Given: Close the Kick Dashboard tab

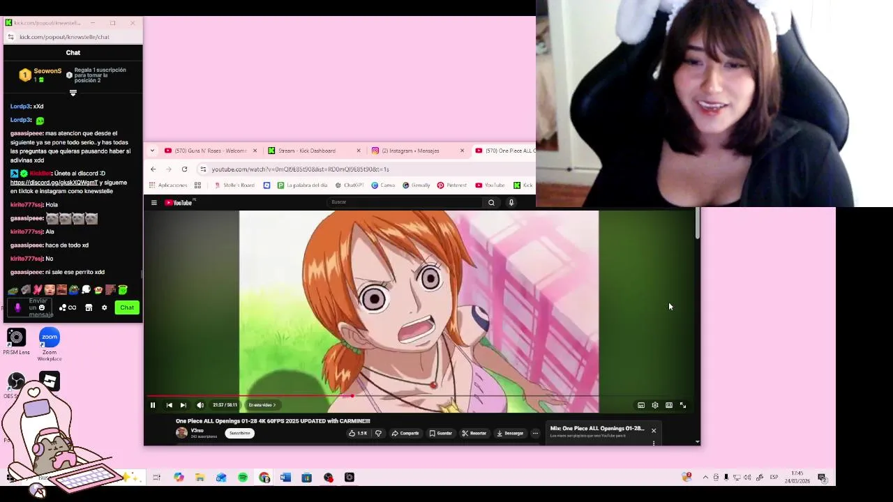Looking at the screenshot, I should [359, 151].
